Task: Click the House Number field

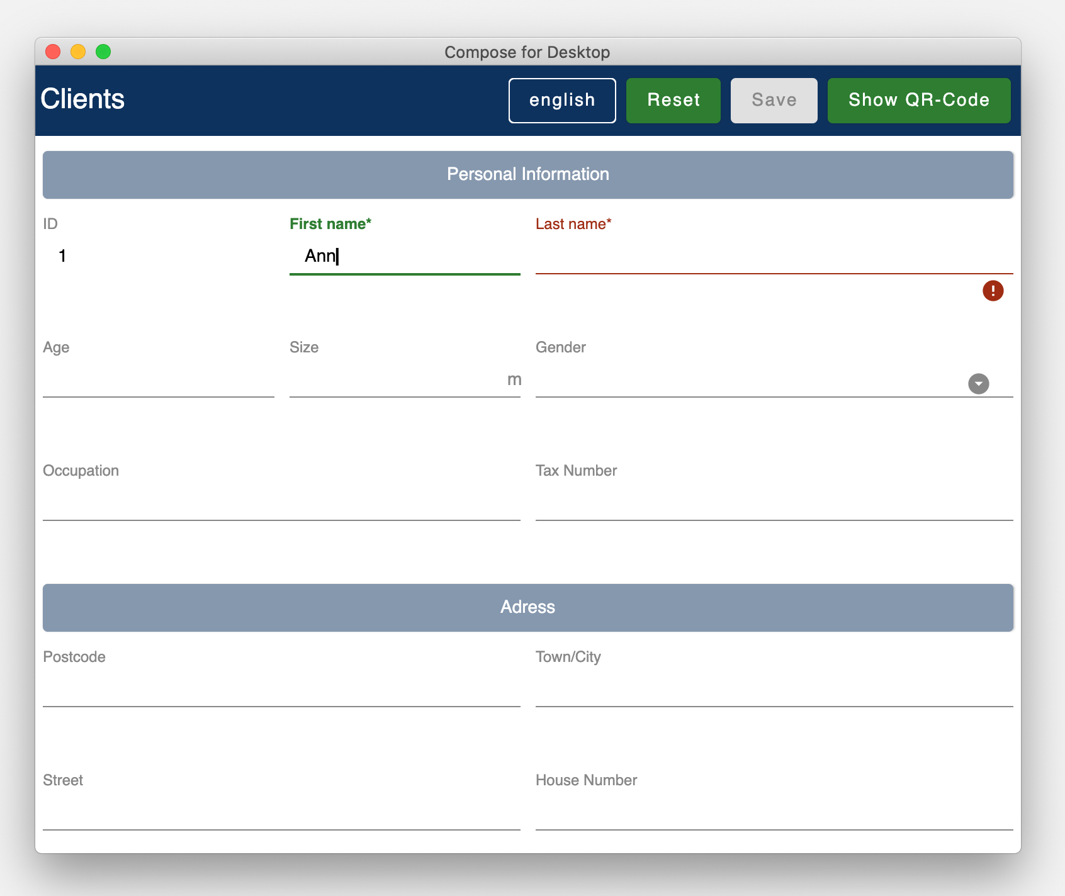Action: [x=774, y=813]
